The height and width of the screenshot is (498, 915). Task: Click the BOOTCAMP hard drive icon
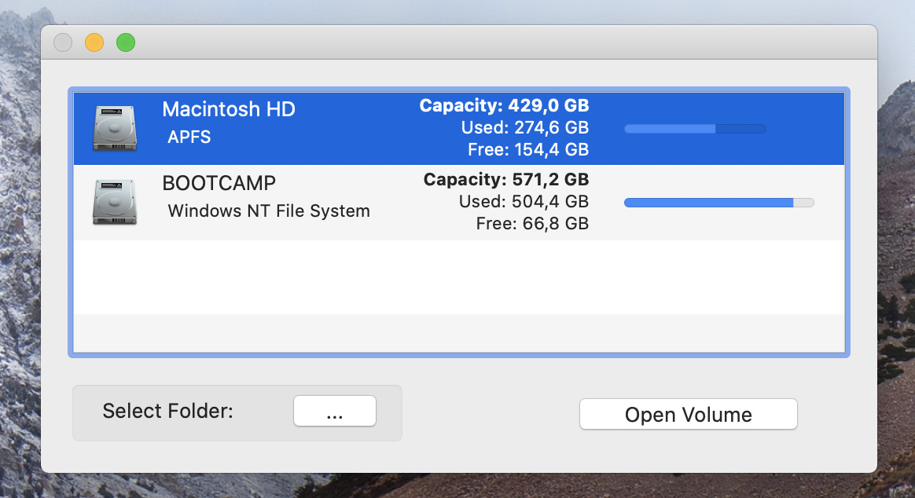click(114, 203)
